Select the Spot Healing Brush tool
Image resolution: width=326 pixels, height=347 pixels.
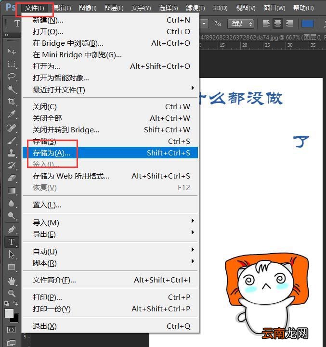click(x=11, y=128)
